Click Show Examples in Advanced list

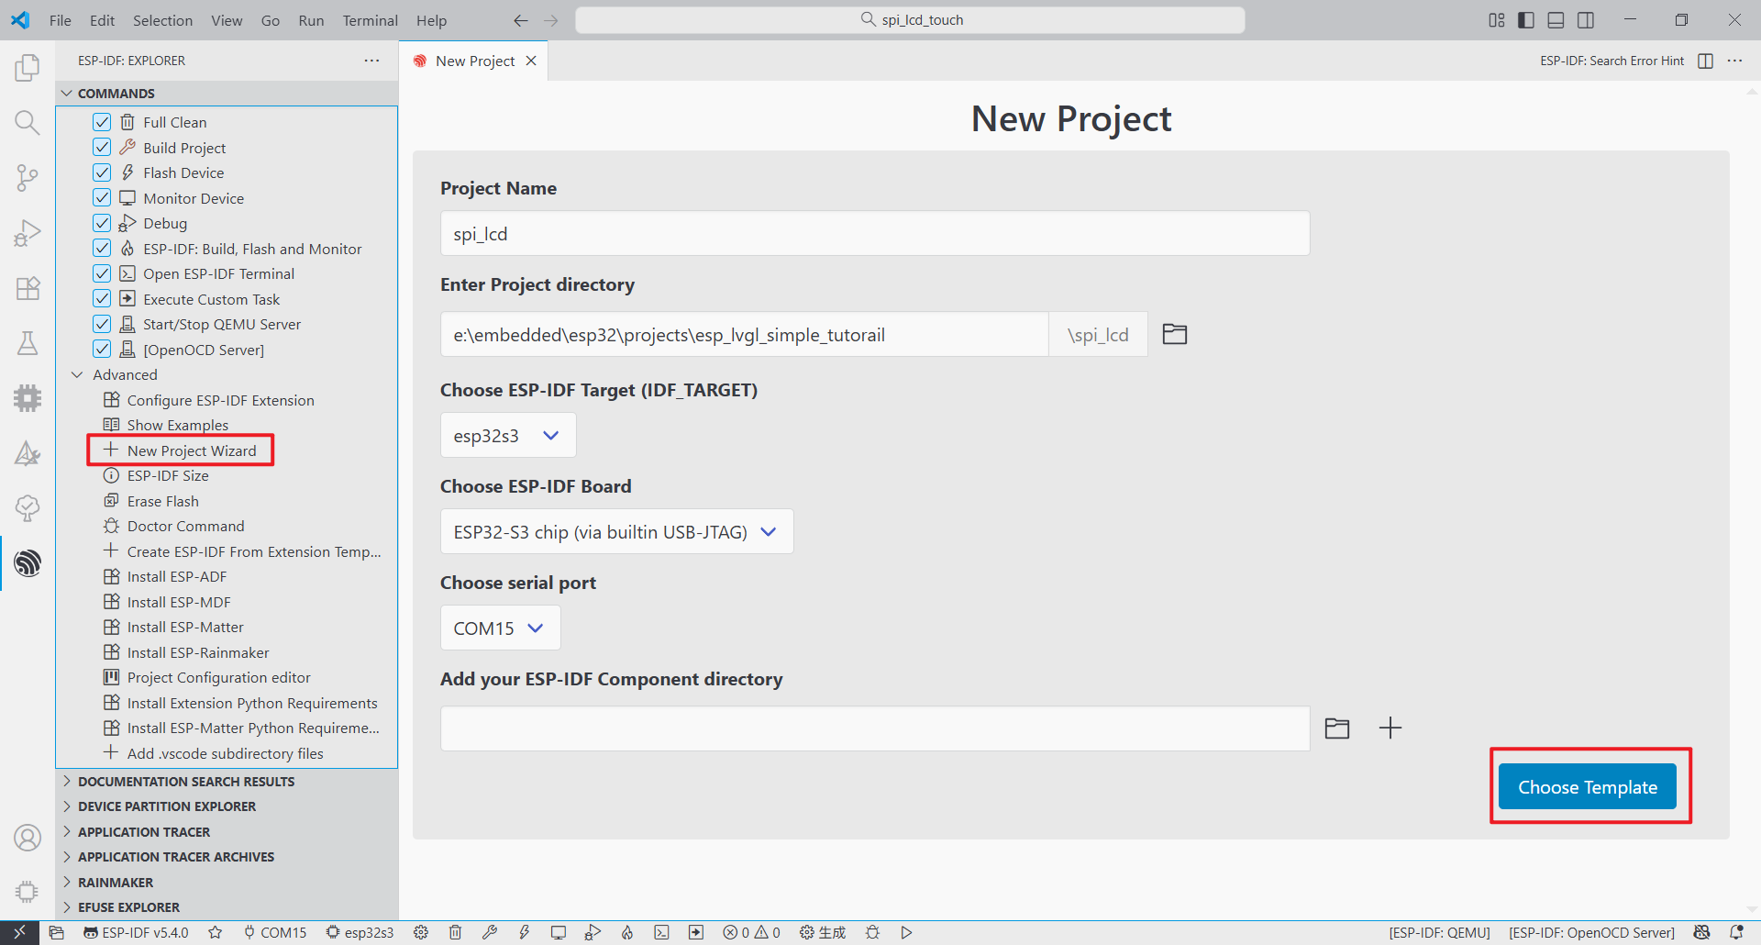178,425
